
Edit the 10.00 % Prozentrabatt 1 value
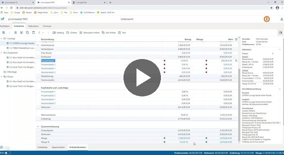click(x=184, y=61)
